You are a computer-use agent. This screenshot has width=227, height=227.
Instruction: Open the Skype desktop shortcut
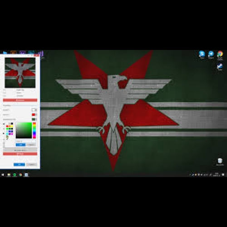coord(202,54)
